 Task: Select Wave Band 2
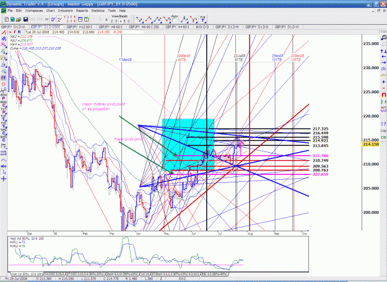[x=112, y=21]
